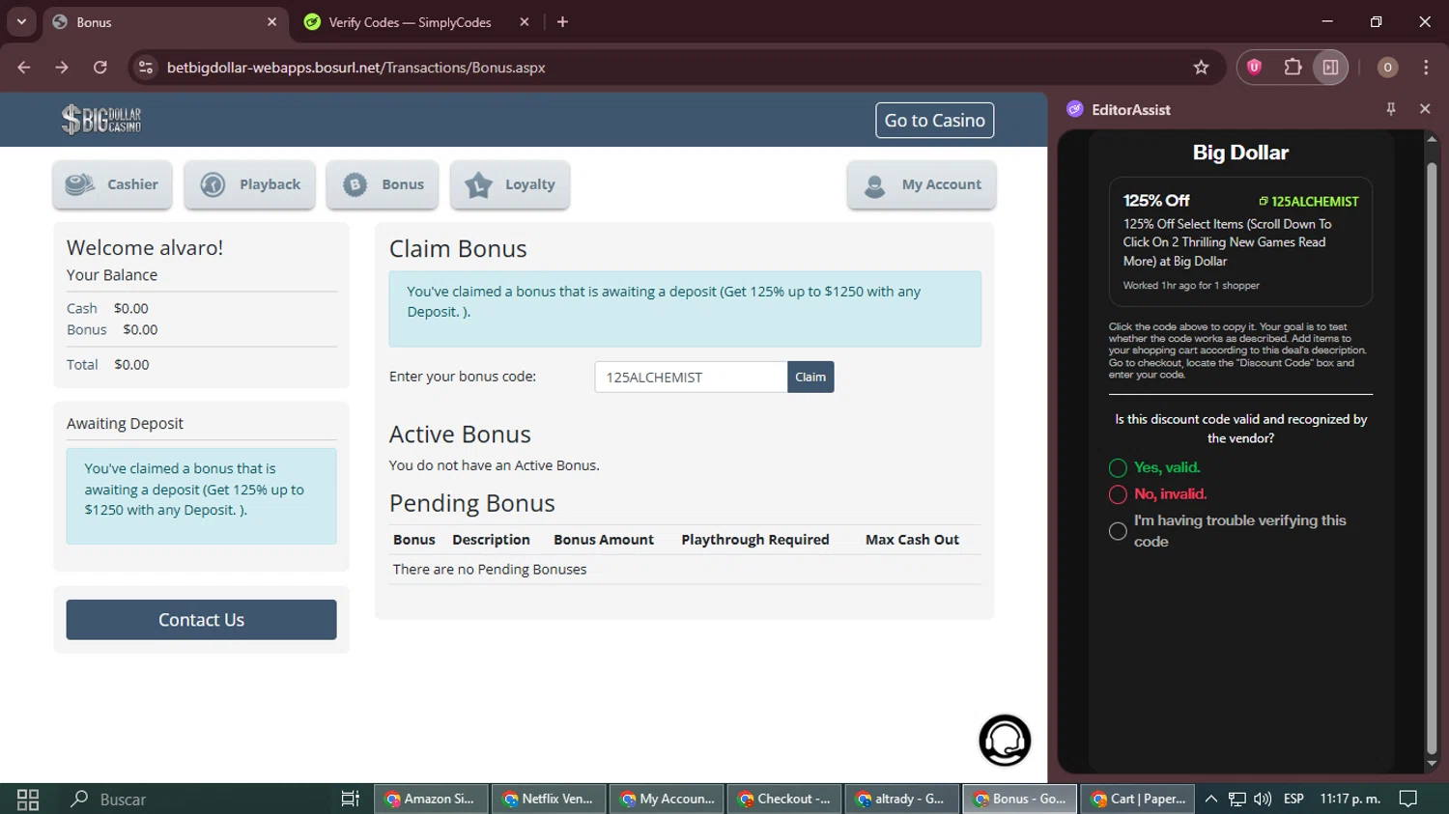The image size is (1449, 814).
Task: Go back to the previous page
Action: (x=24, y=68)
